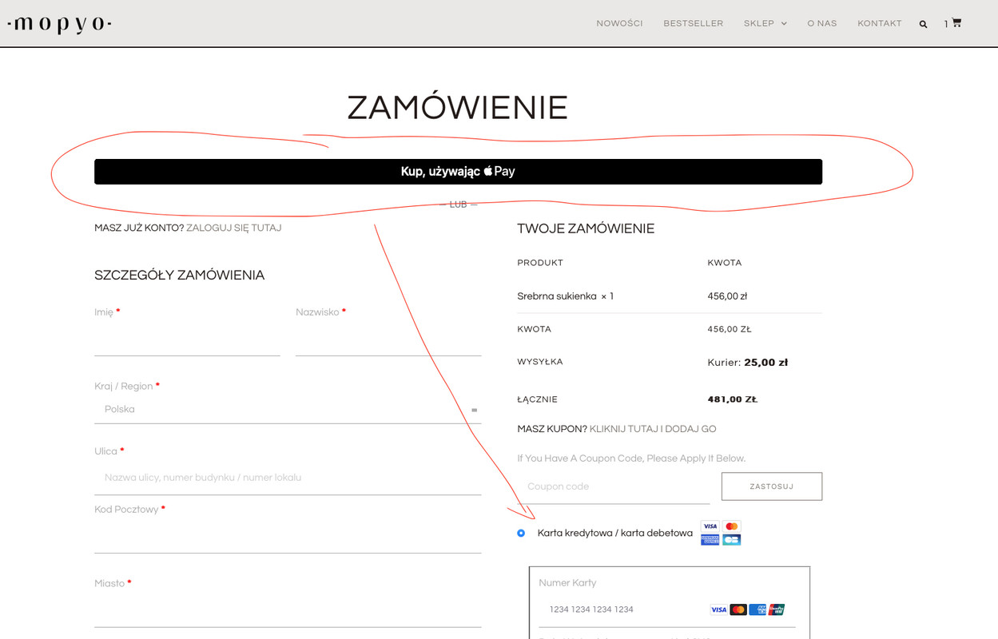This screenshot has height=639, width=998.
Task: Open the Kraj / Region dropdown
Action: [288, 410]
